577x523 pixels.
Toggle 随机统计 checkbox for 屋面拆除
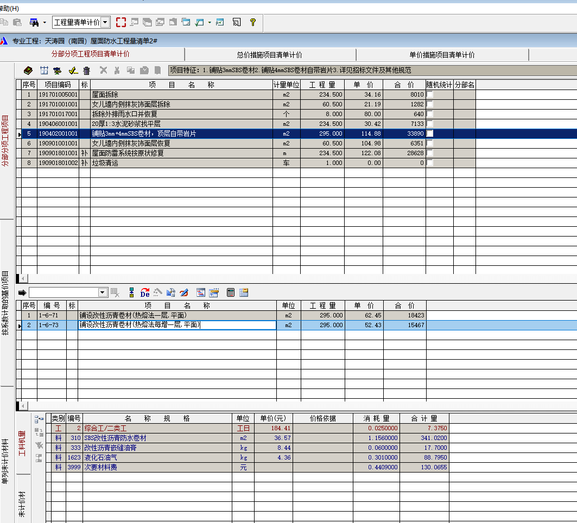(x=429, y=94)
